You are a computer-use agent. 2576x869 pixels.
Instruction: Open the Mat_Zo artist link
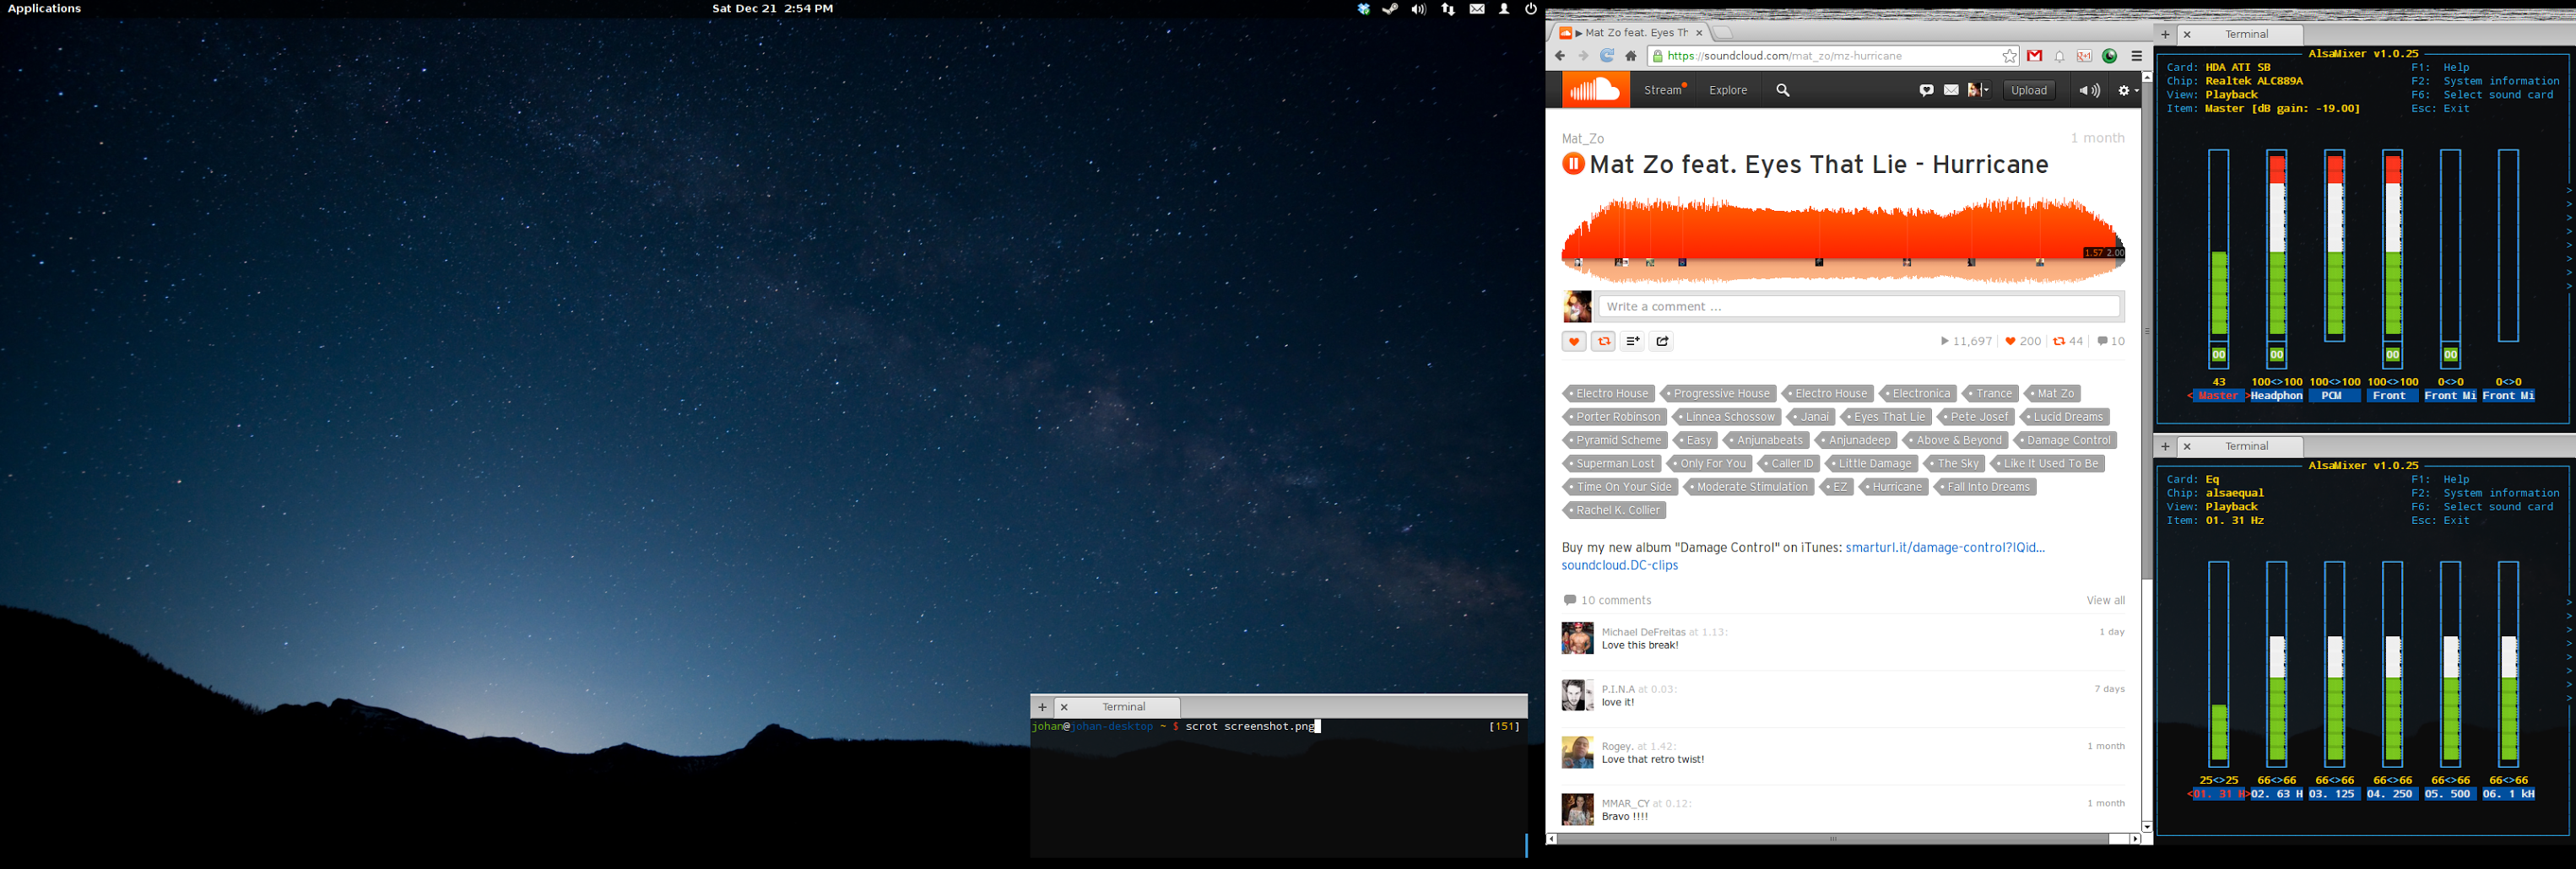click(1583, 139)
